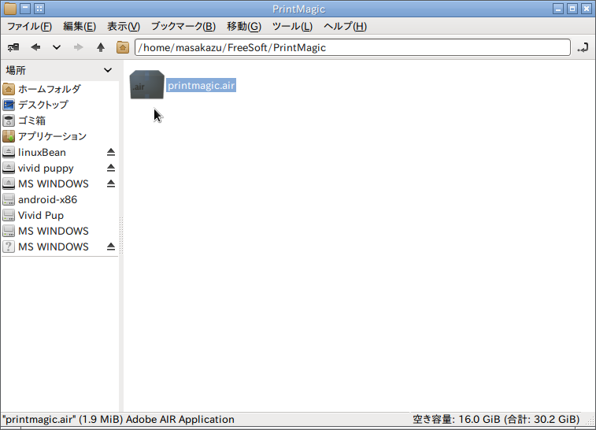
Task: Open the back history dropdown arrow
Action: [57, 47]
